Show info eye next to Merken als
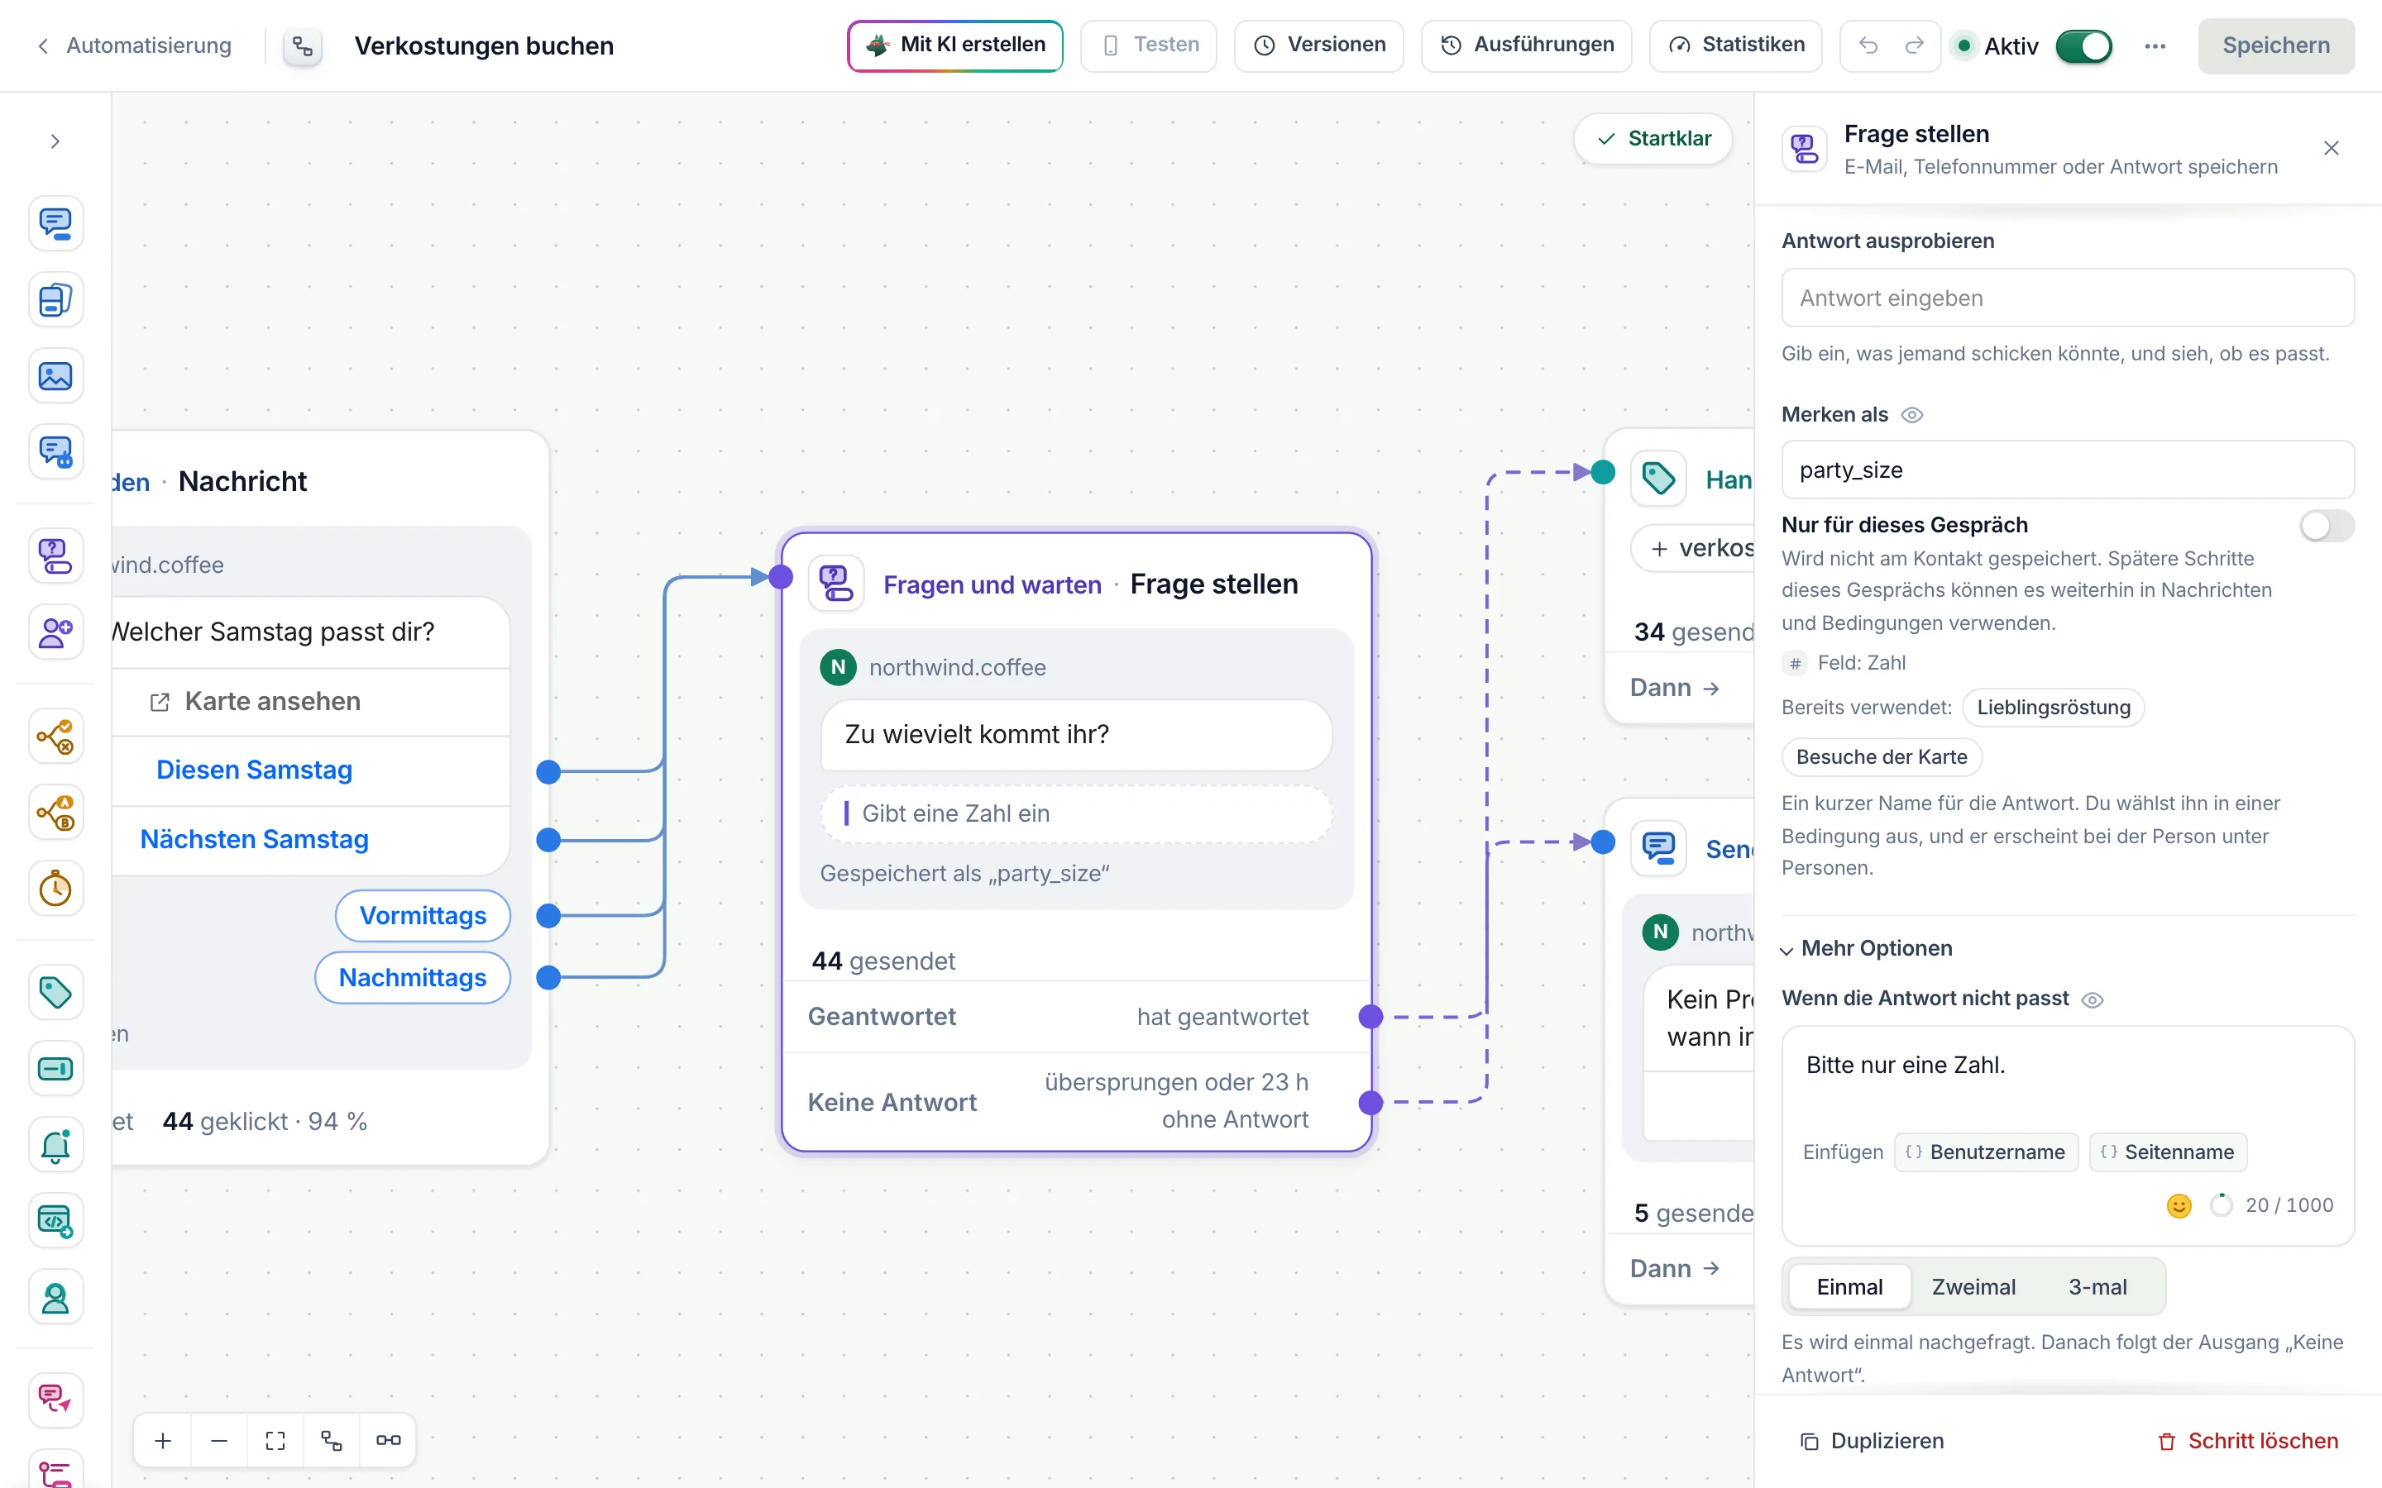 tap(1911, 415)
